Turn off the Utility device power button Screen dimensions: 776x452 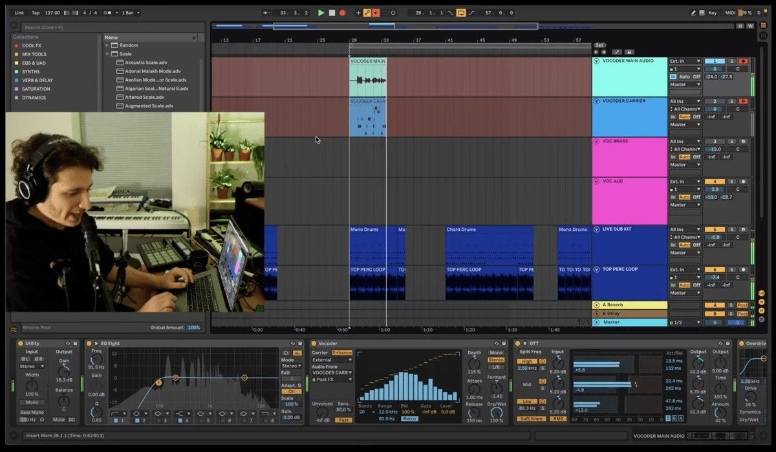20,343
